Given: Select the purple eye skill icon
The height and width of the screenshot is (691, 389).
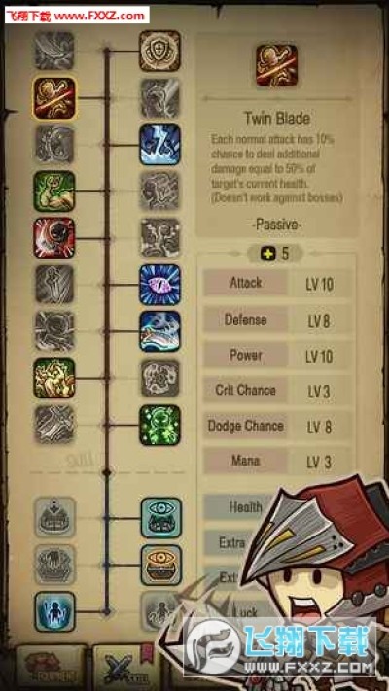Looking at the screenshot, I should [x=160, y=285].
